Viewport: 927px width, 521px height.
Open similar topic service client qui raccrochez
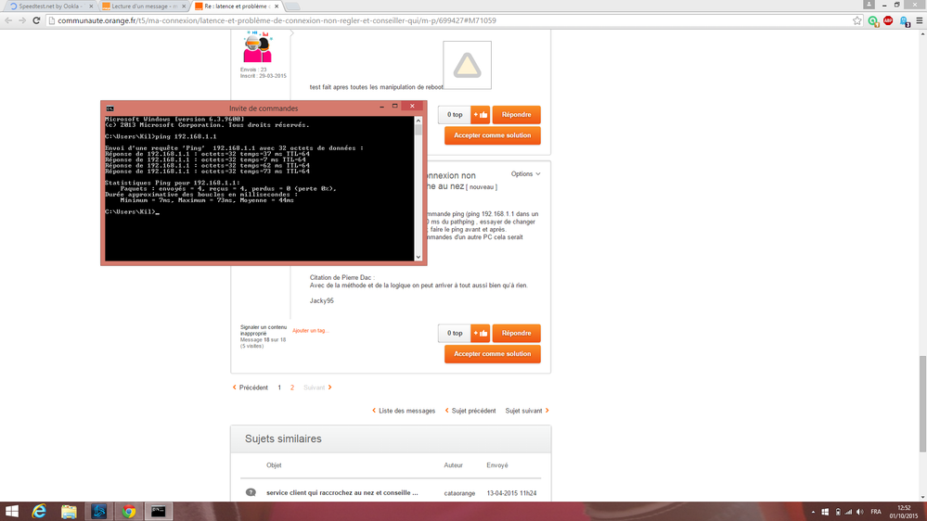click(342, 492)
